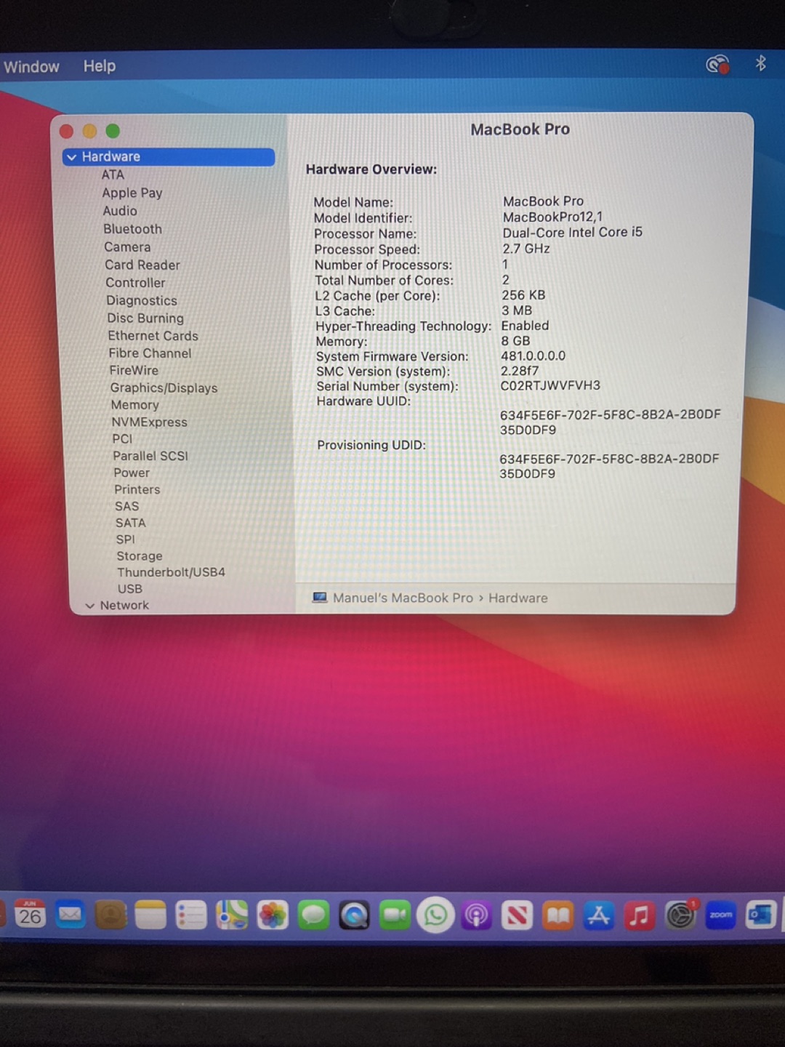Open the Help menu
785x1047 pixels.
pyautogui.click(x=100, y=66)
